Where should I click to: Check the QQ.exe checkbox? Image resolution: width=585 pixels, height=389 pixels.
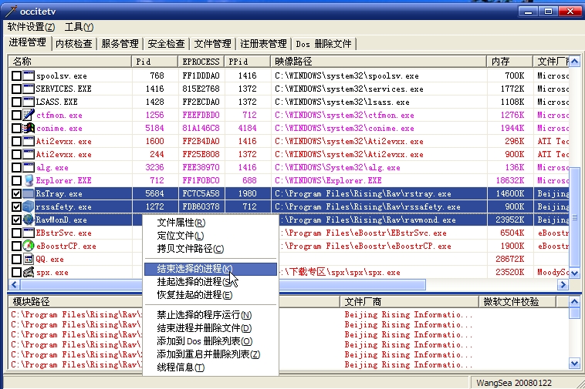16,259
